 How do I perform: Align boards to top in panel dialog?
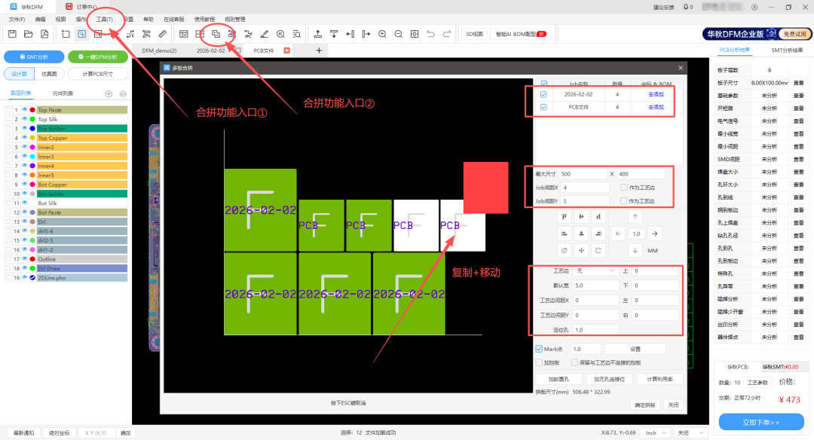(x=565, y=217)
